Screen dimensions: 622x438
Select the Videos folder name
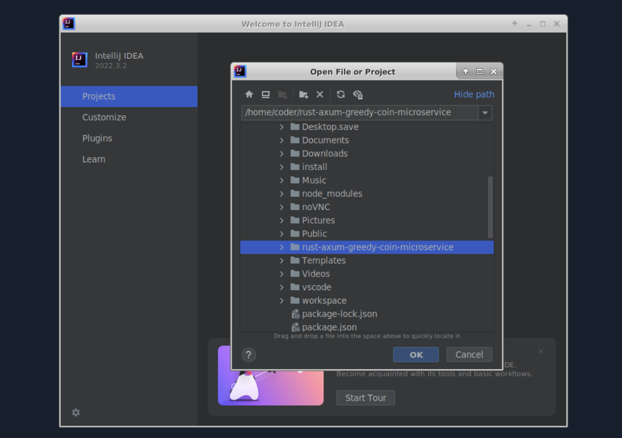316,273
